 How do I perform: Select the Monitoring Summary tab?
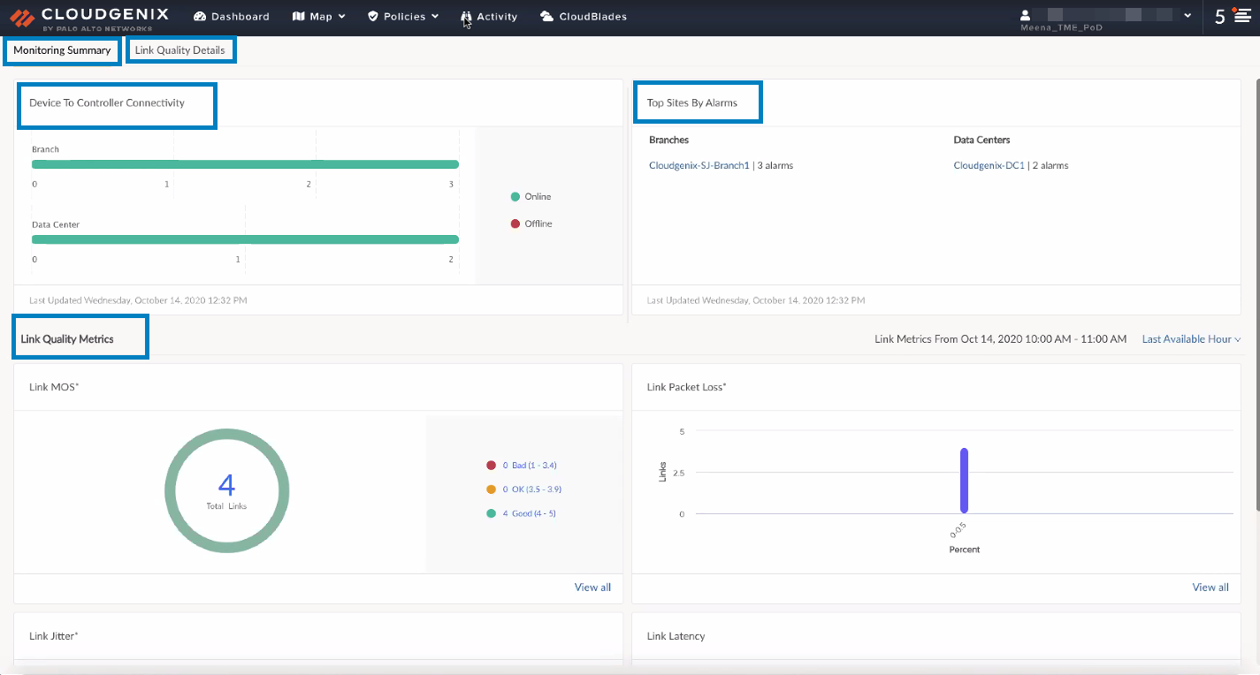[x=62, y=50]
